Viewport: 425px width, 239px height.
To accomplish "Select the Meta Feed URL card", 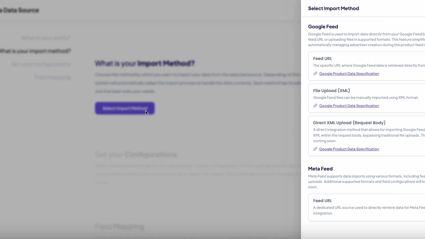I will coord(367,207).
